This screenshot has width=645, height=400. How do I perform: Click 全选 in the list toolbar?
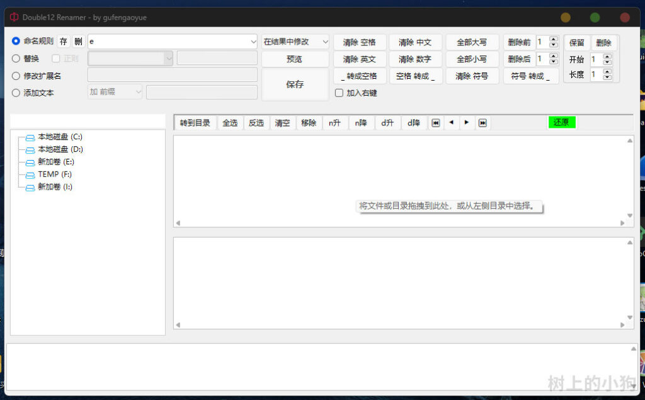pos(230,123)
